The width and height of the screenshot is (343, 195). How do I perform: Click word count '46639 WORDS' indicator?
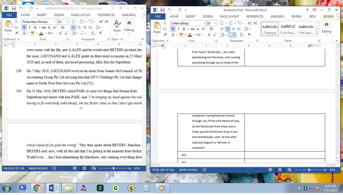[x=38, y=168]
